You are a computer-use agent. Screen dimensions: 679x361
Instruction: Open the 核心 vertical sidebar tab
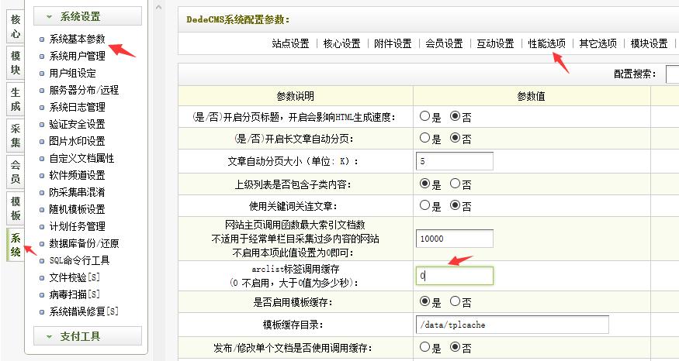pos(16,26)
